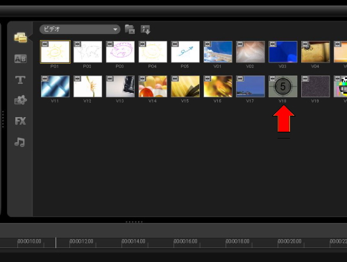The width and height of the screenshot is (347, 262).
Task: Select the V18 countdown clip thumbnail
Action: [x=283, y=87]
